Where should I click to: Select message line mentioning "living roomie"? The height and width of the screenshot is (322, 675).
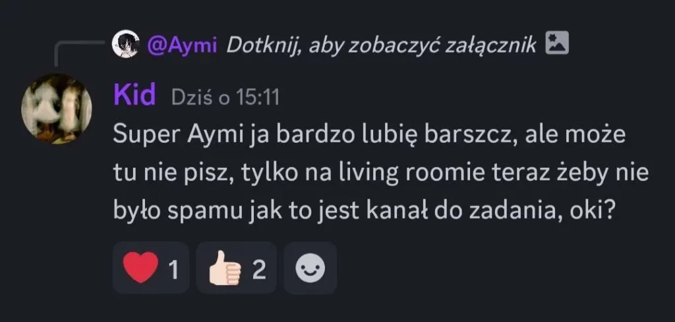381,174
